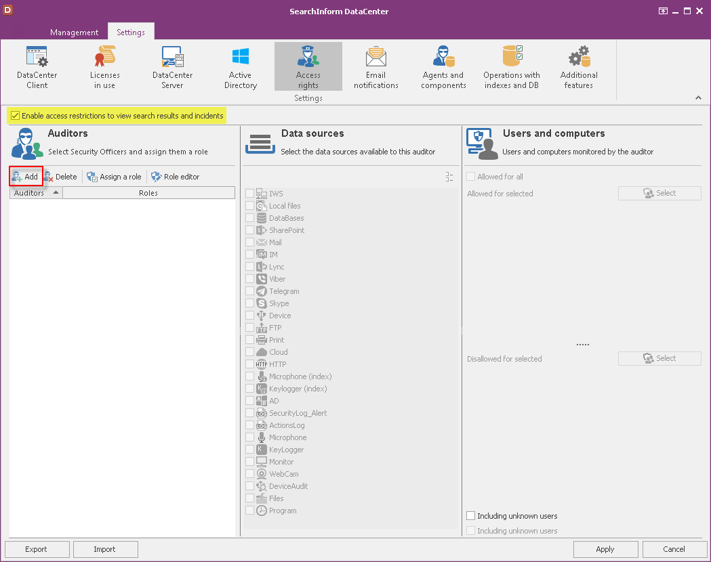
Task: Open the Role editor
Action: [176, 177]
